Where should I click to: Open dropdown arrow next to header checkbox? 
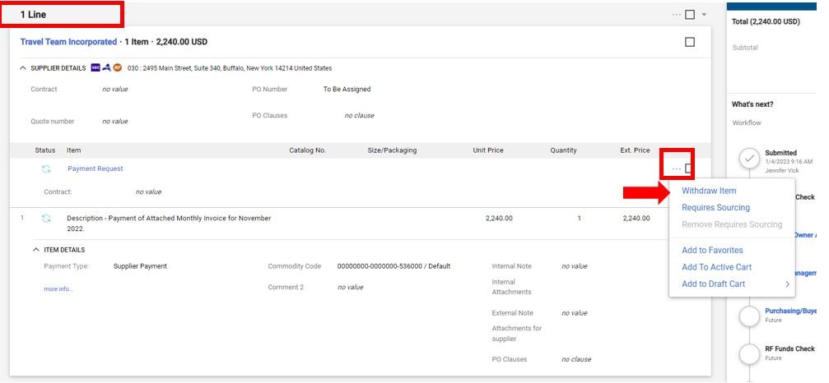pyautogui.click(x=704, y=15)
